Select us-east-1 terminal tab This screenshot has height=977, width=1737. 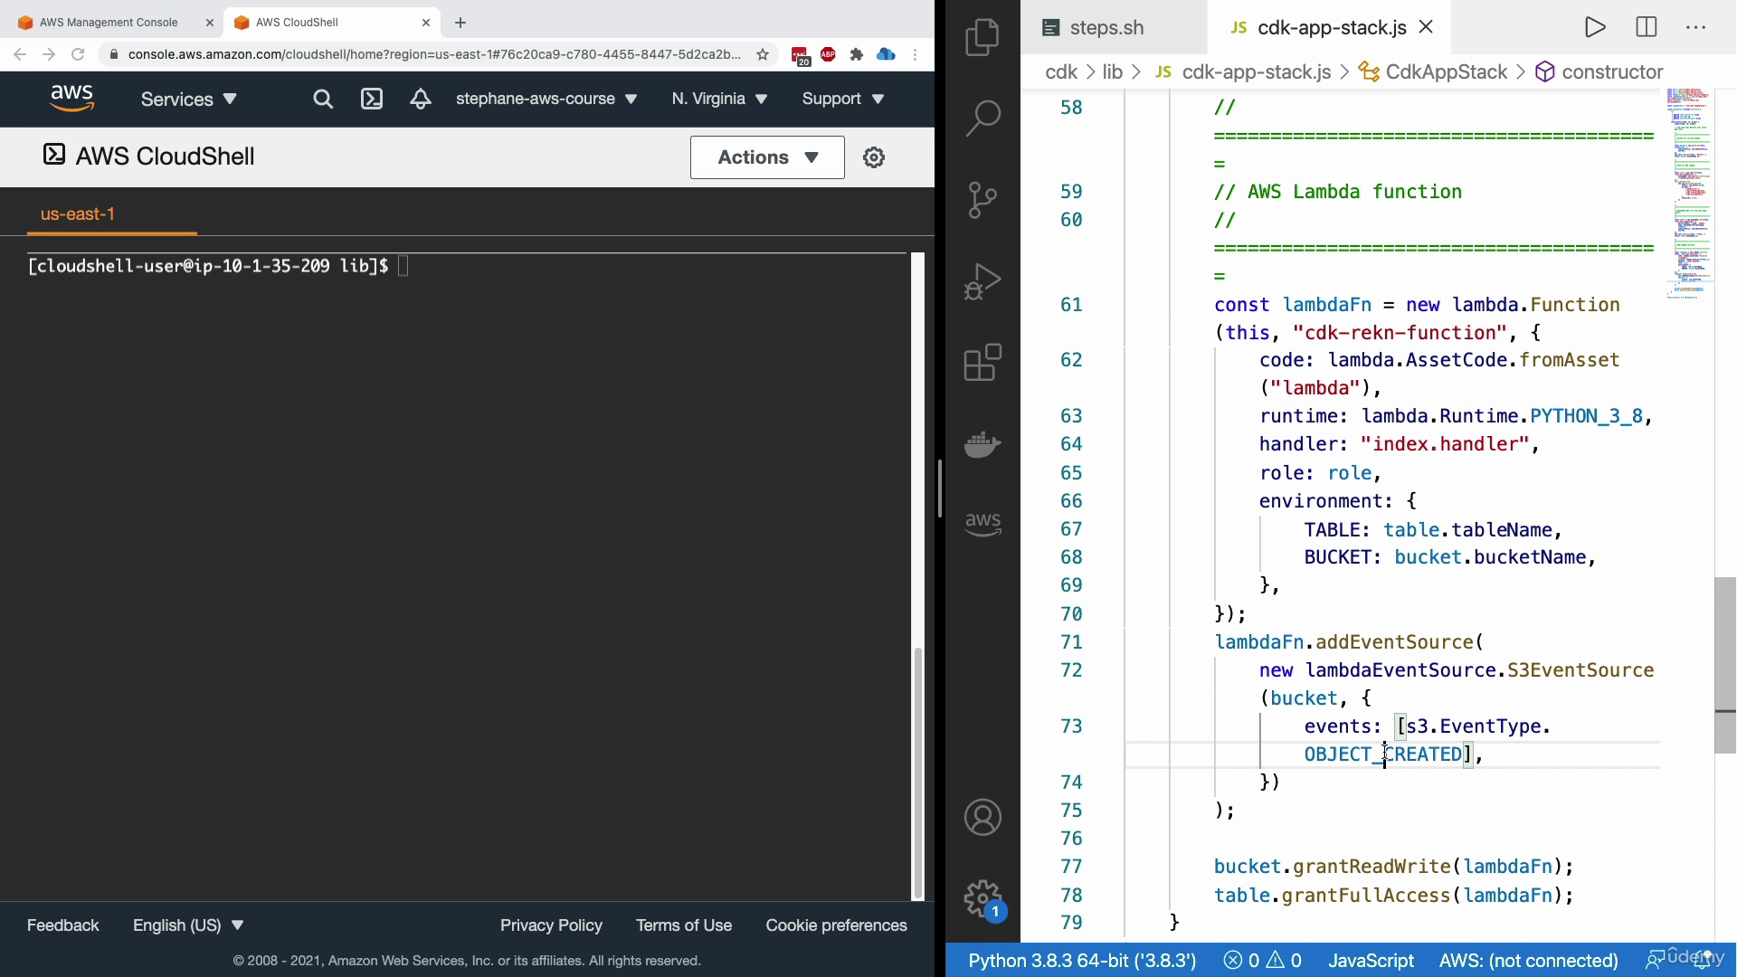click(x=78, y=214)
